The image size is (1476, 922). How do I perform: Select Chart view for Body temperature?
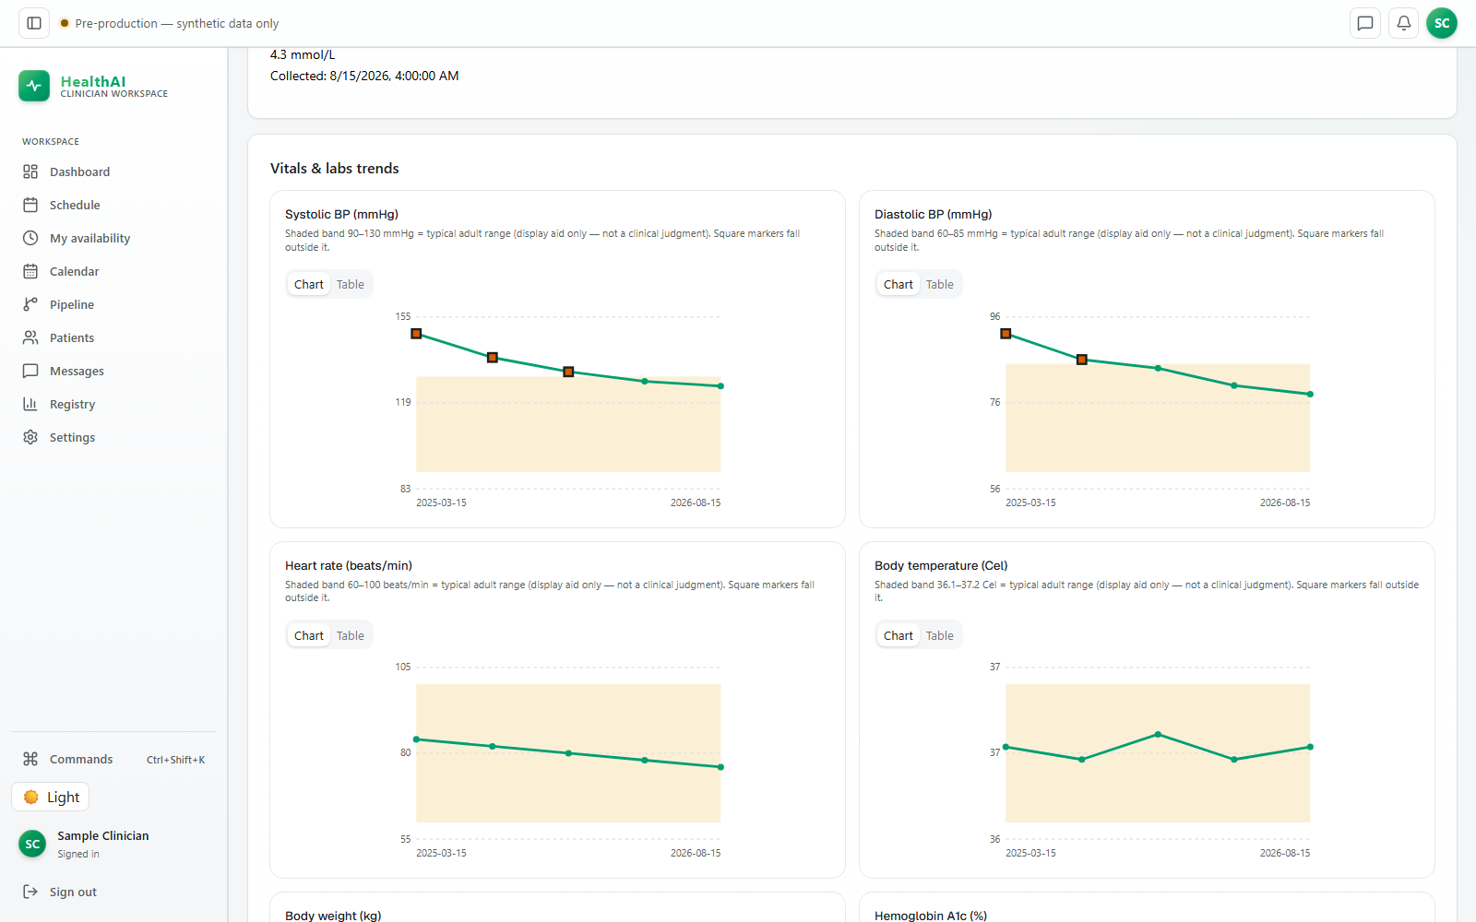(899, 635)
